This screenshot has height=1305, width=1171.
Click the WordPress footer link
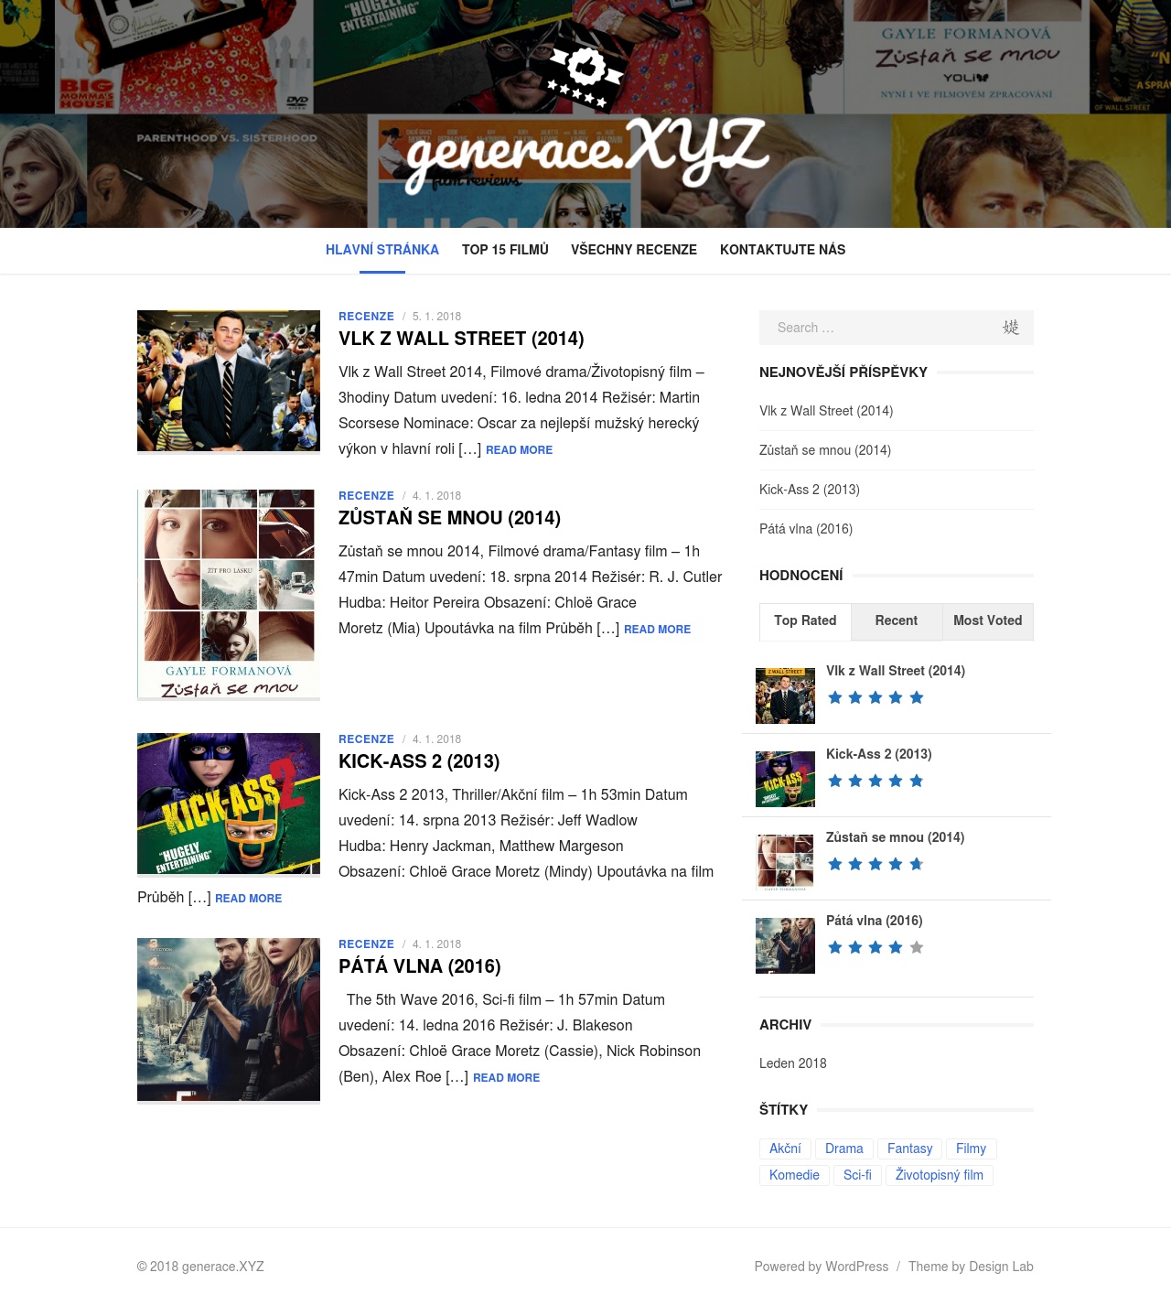point(857,1267)
